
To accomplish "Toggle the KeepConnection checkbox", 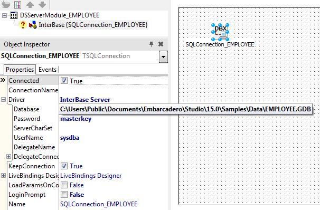I will (64, 166).
